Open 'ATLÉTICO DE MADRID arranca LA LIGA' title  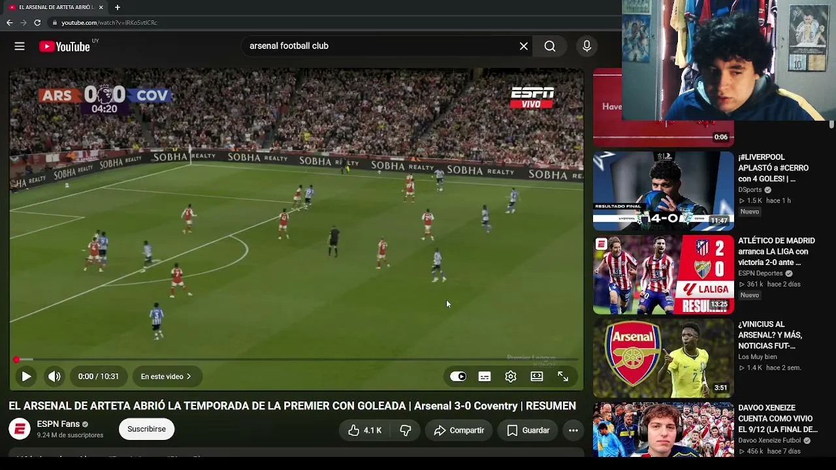[x=777, y=251]
